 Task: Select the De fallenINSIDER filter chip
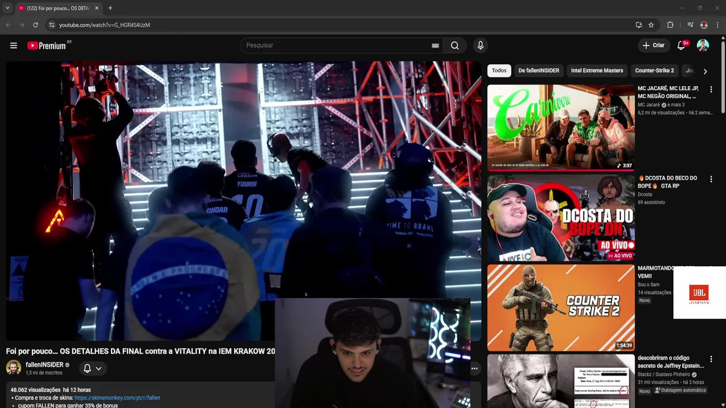coord(539,71)
